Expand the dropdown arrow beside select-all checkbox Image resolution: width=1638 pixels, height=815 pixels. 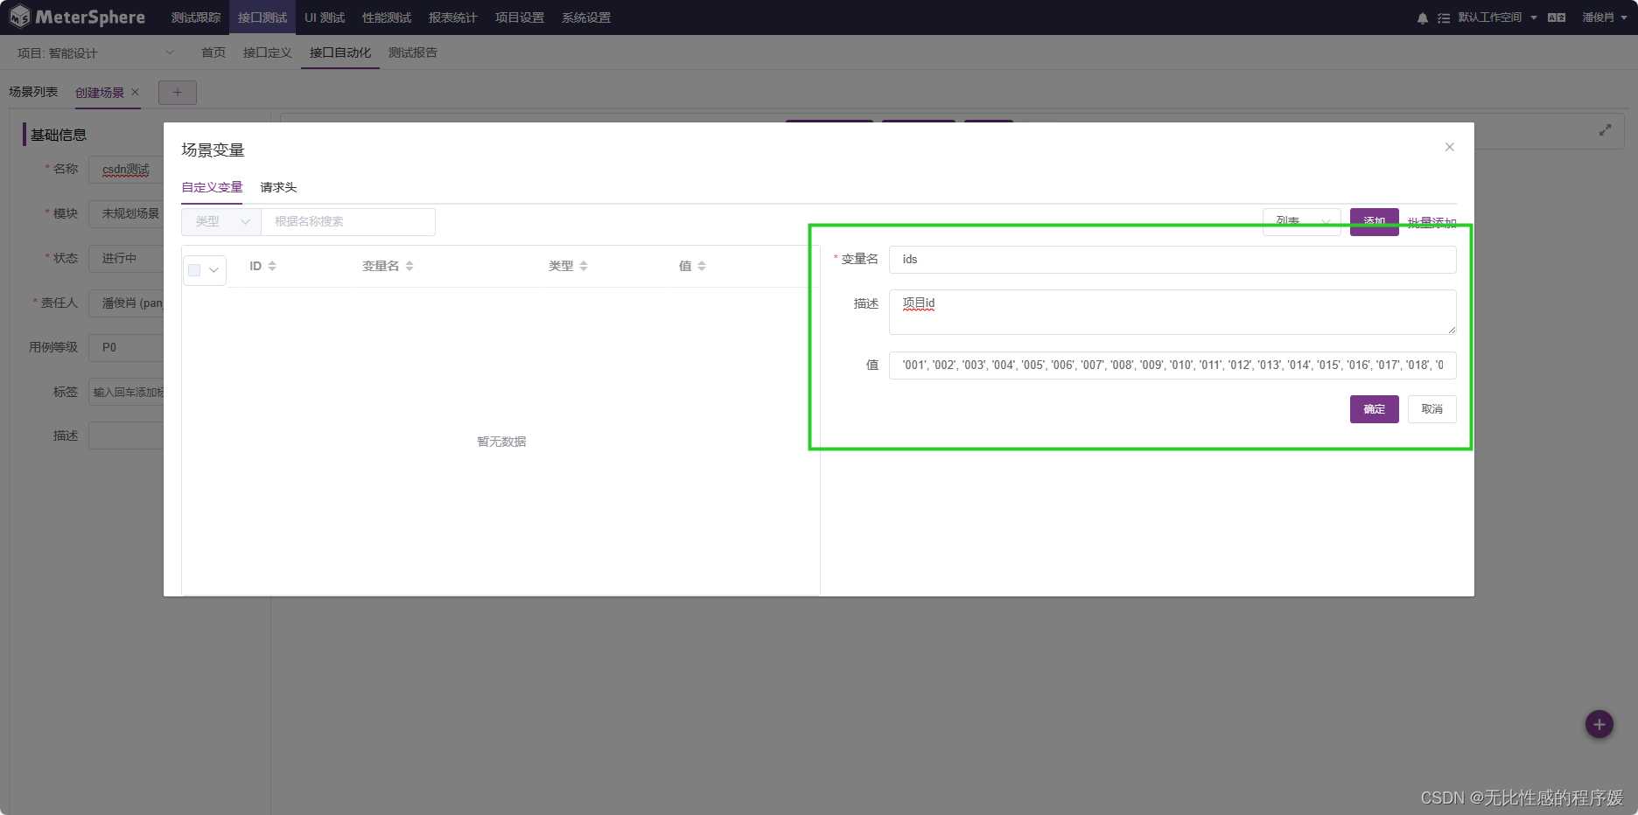click(x=214, y=270)
